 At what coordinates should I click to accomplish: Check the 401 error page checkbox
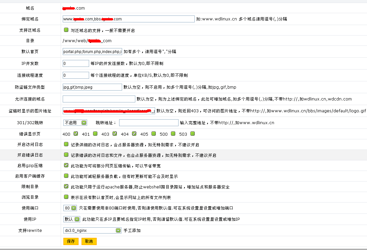[x=95, y=134]
